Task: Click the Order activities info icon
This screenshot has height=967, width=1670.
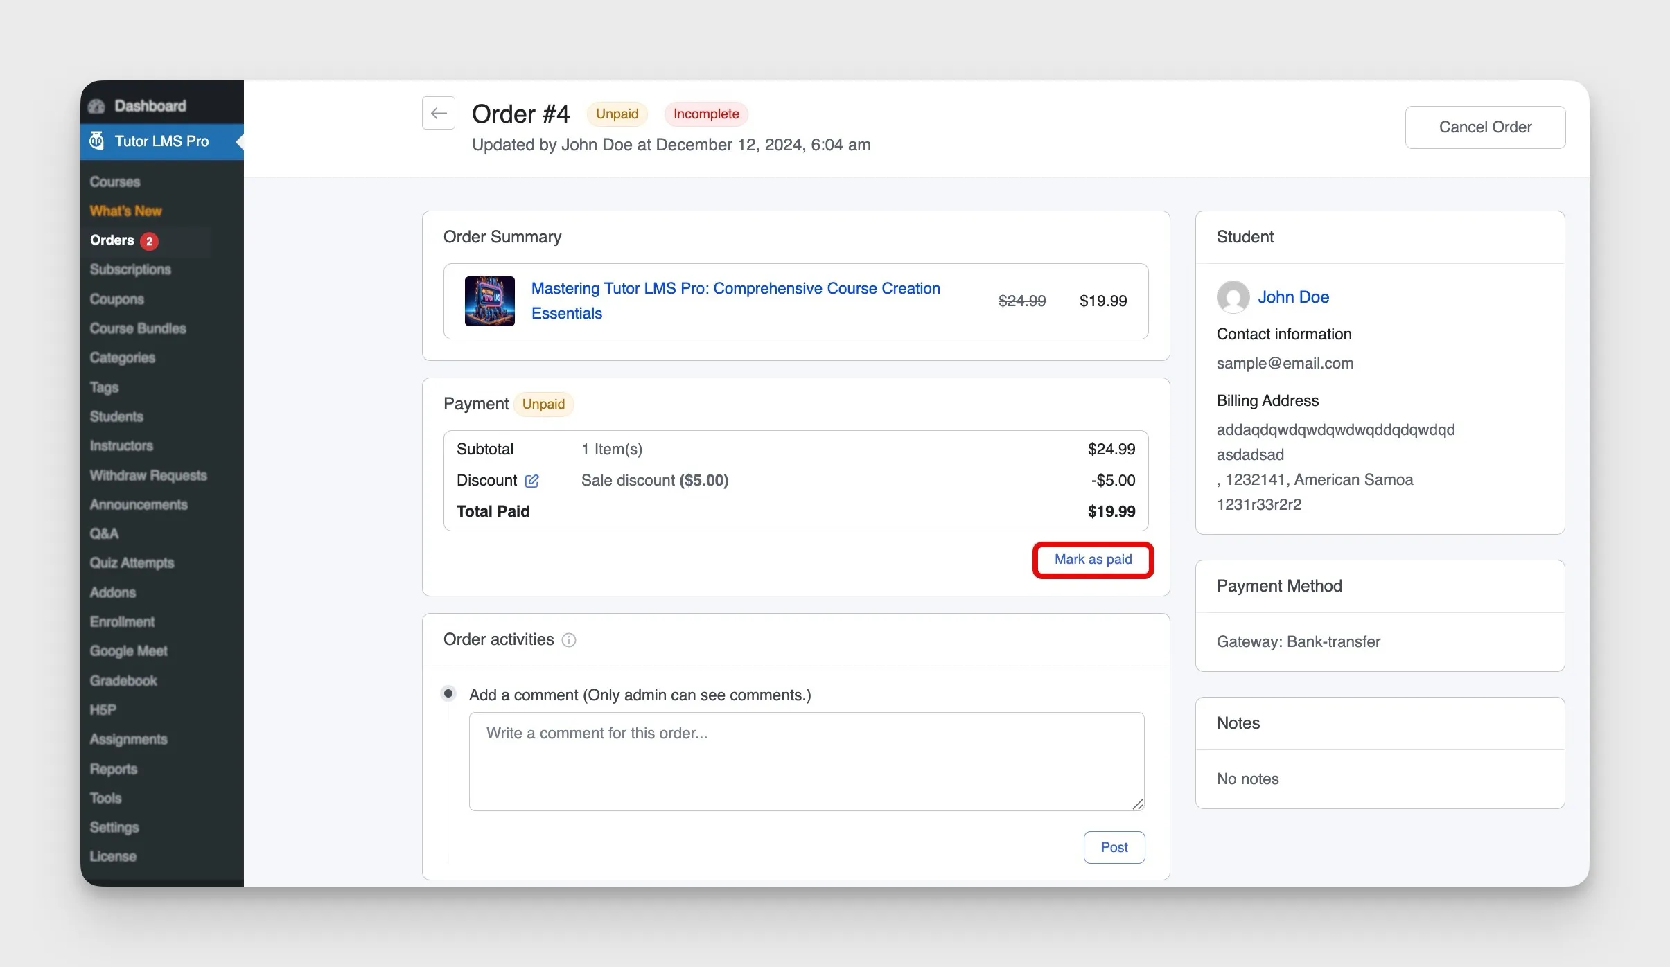Action: click(568, 640)
